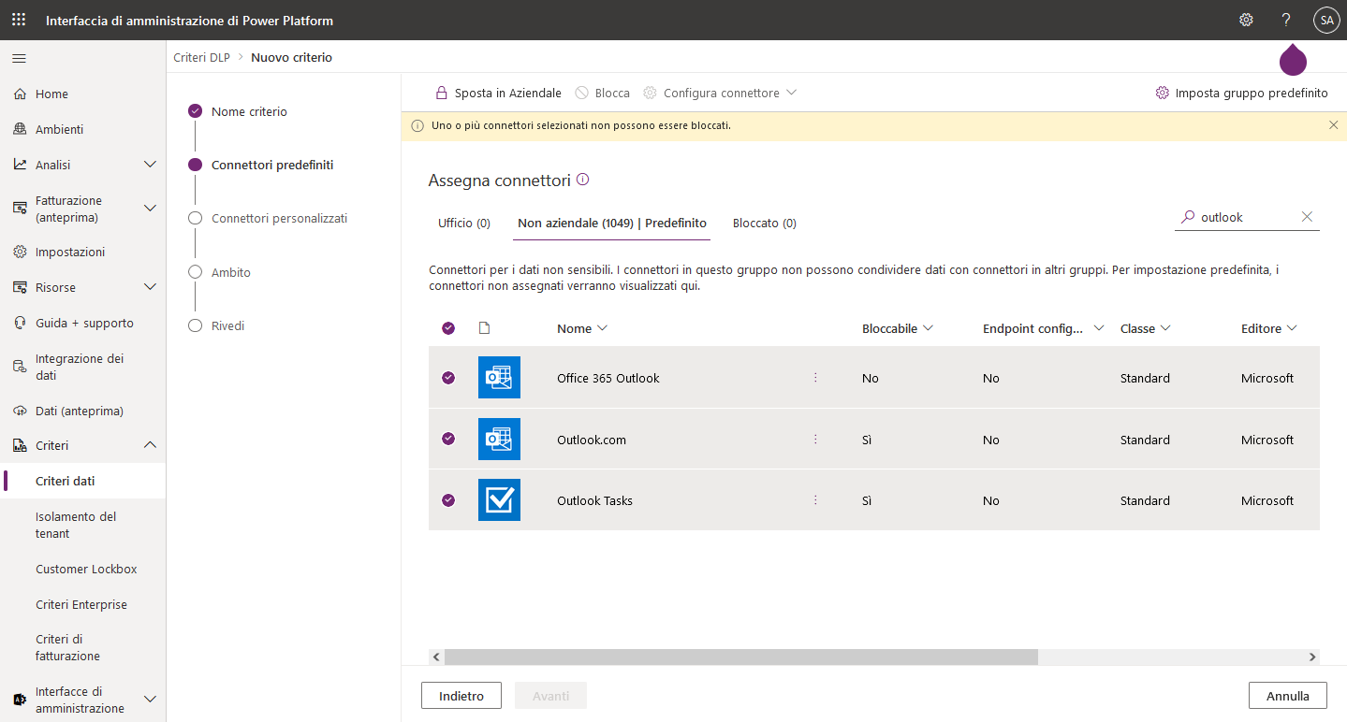Image resolution: width=1347 pixels, height=722 pixels.
Task: Collapse navigation with hamburger icon
Action: click(19, 58)
